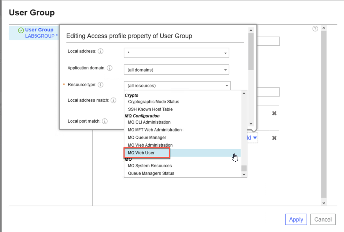Select SSH Known Host Table option
The width and height of the screenshot is (344, 232).
click(x=150, y=109)
